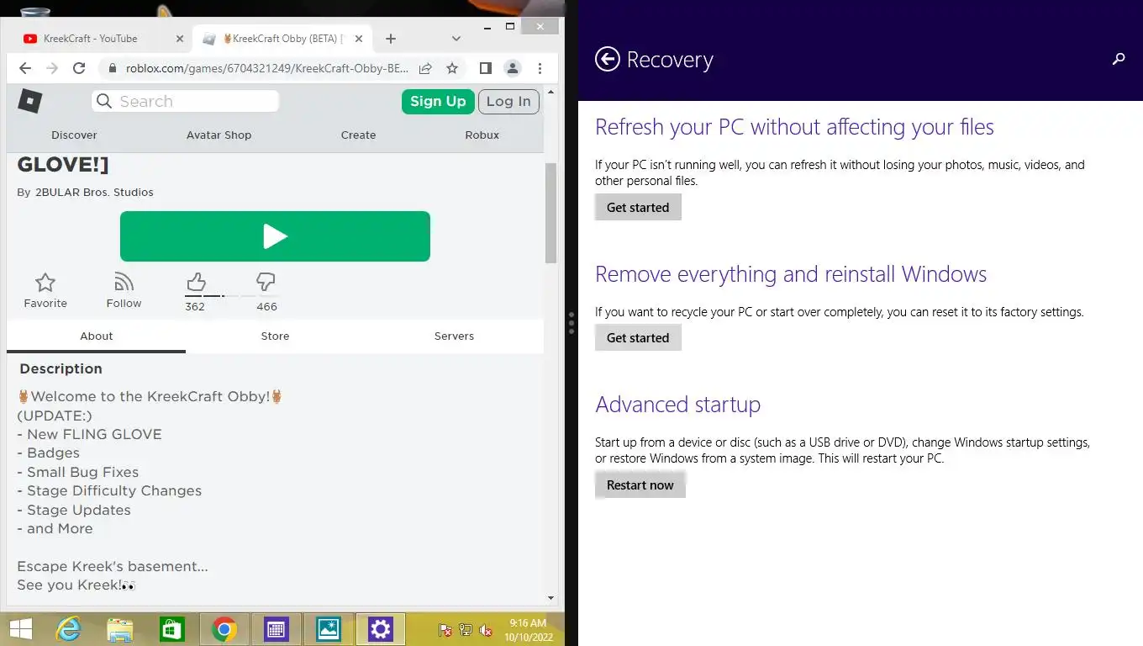This screenshot has width=1143, height=646.
Task: Reload the Roblox page
Action: tap(79, 68)
